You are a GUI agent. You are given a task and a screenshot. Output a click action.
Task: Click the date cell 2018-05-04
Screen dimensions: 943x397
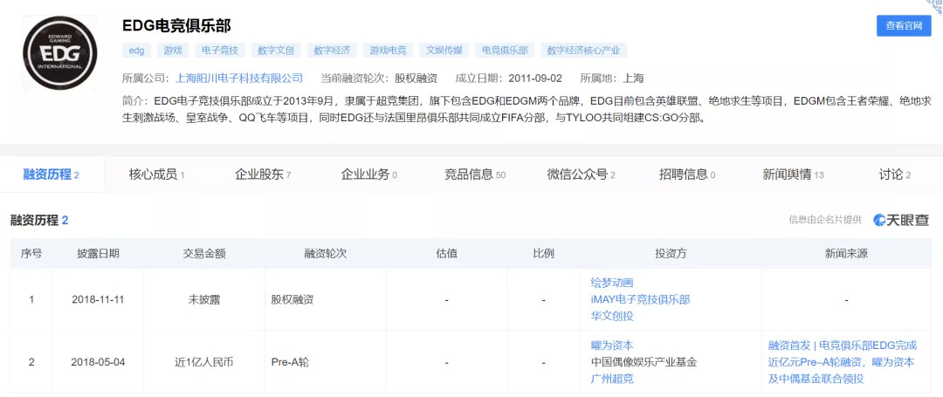tap(98, 362)
